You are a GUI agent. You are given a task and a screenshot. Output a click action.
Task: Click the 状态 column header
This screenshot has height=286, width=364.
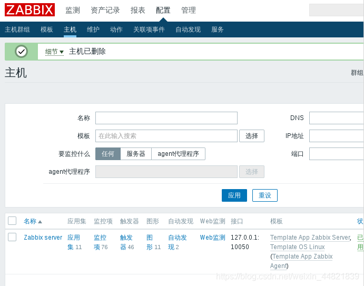(360, 221)
